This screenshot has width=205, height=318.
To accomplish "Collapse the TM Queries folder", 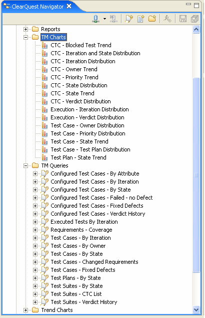I will point(25,166).
